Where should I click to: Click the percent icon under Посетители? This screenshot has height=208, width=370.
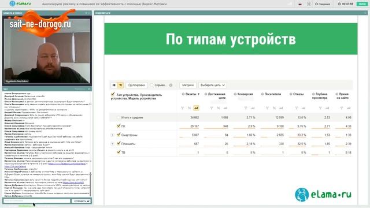tap(274, 108)
